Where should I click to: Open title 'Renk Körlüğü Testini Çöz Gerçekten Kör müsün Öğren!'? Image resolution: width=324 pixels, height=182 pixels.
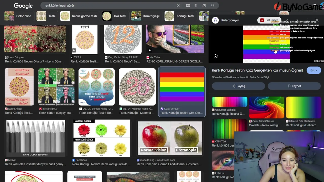257,70
